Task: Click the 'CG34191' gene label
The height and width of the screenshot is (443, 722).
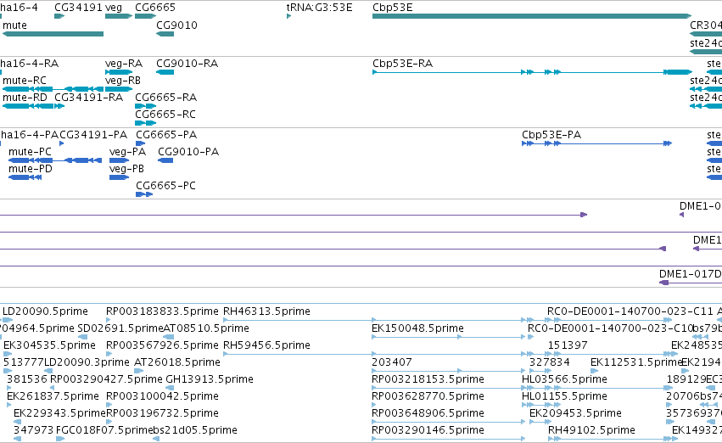Action: 78,8
